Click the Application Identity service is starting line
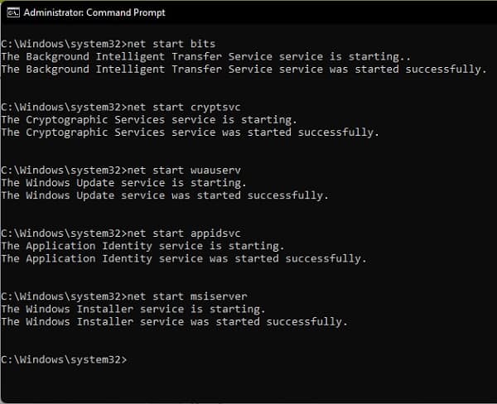The height and width of the screenshot is (404, 497). tap(142, 246)
